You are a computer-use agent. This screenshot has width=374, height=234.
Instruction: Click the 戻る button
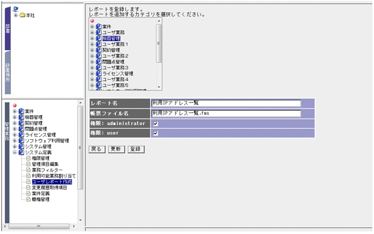(97, 149)
